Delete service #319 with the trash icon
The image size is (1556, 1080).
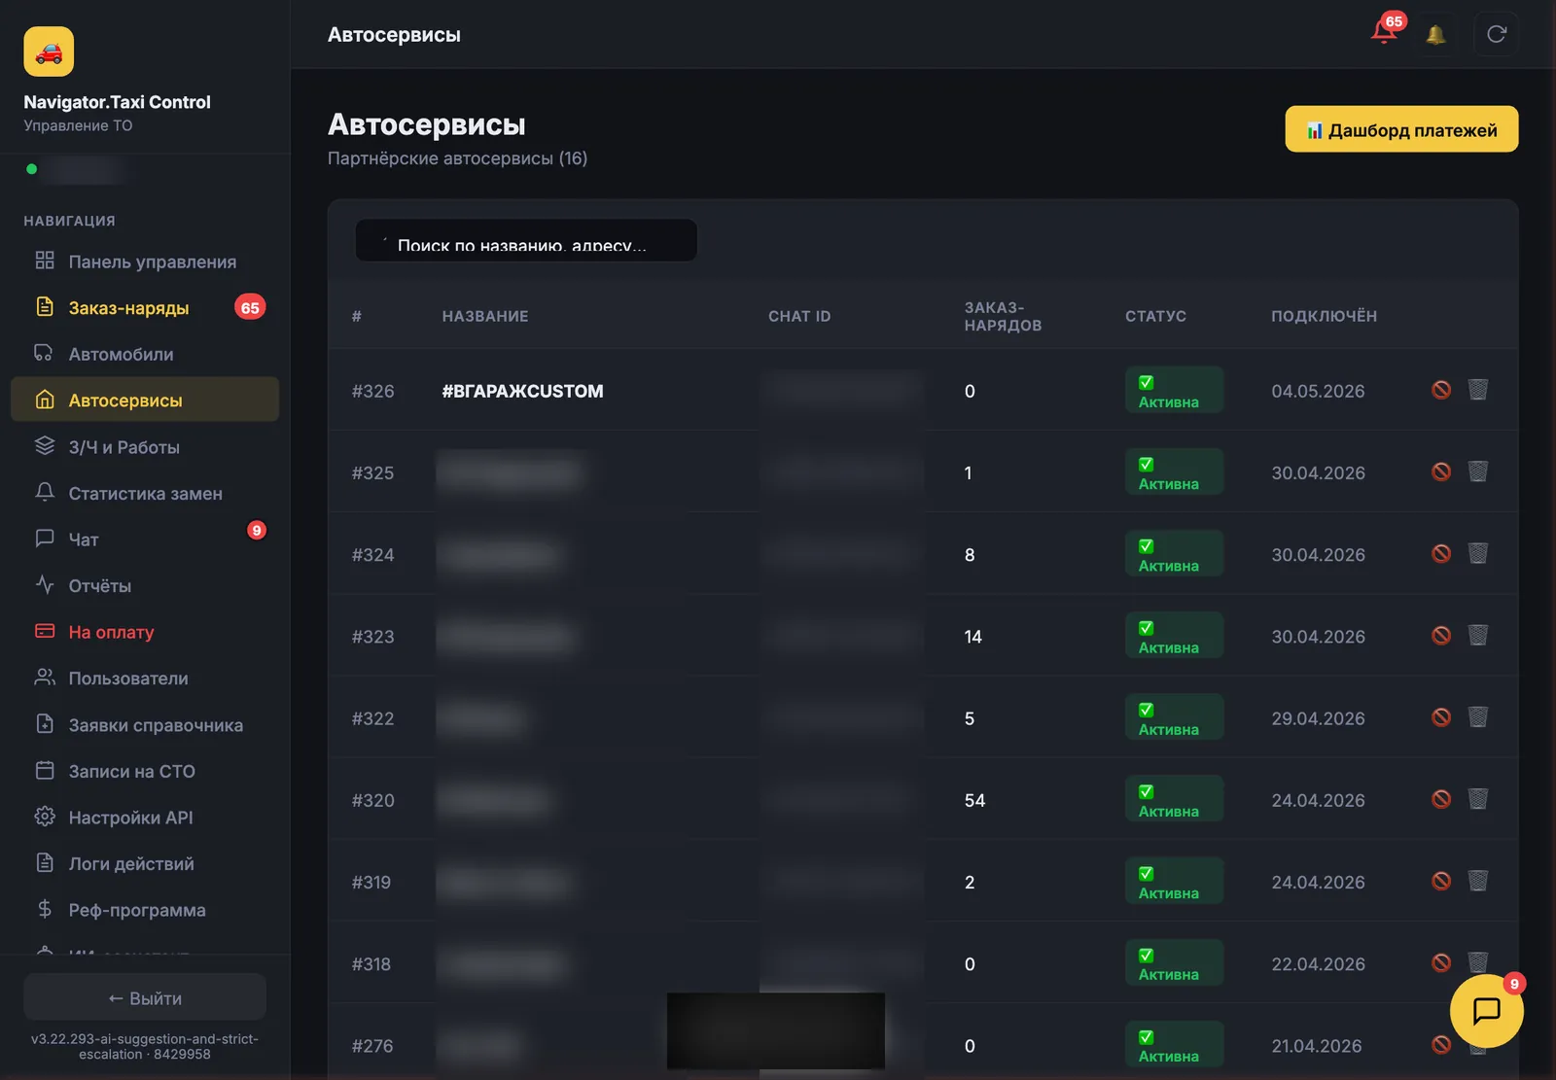pyautogui.click(x=1478, y=880)
